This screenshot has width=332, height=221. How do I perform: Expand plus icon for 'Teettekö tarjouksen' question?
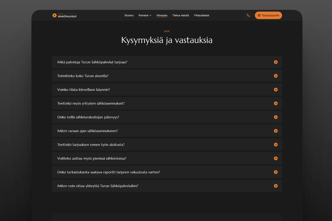click(276, 144)
